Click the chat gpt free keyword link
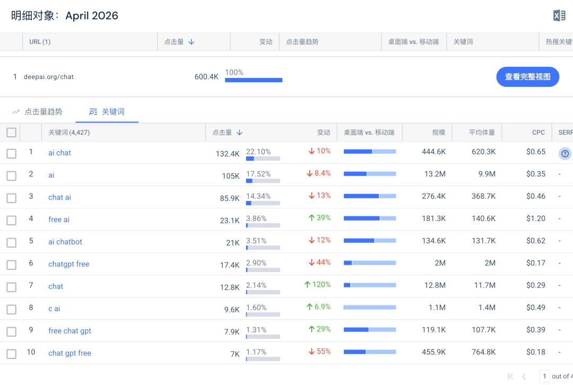 (70, 354)
